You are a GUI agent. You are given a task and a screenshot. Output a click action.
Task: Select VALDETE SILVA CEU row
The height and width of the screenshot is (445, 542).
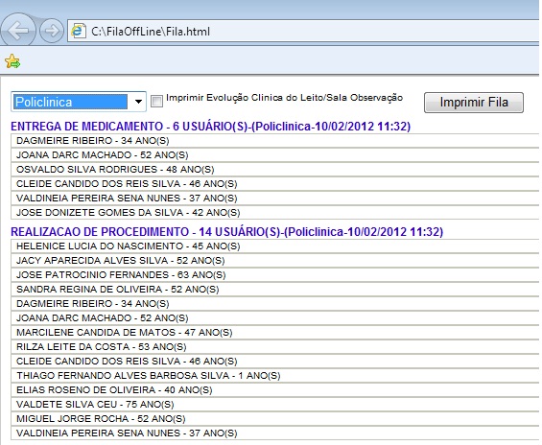[x=275, y=404]
